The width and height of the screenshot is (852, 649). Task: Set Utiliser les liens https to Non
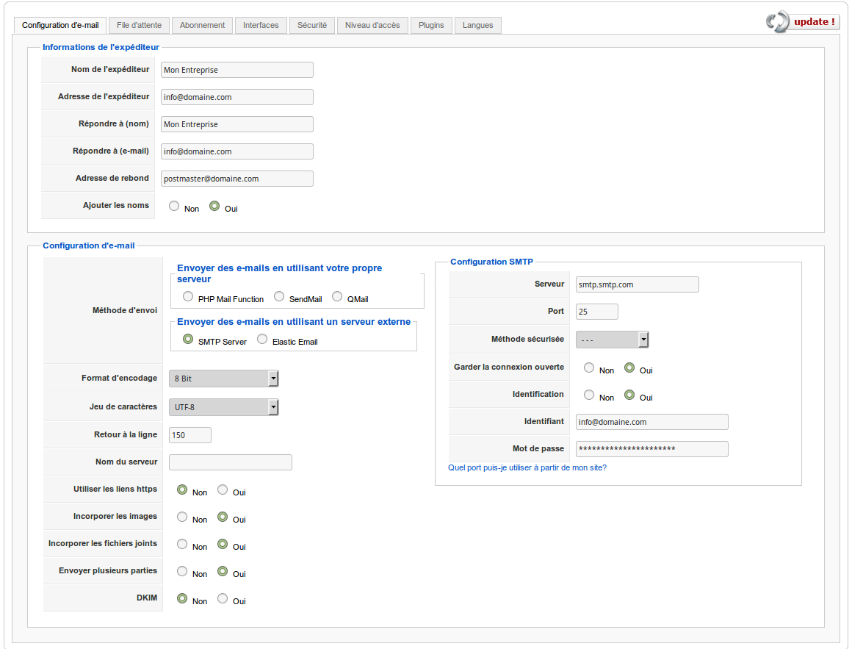coord(182,490)
